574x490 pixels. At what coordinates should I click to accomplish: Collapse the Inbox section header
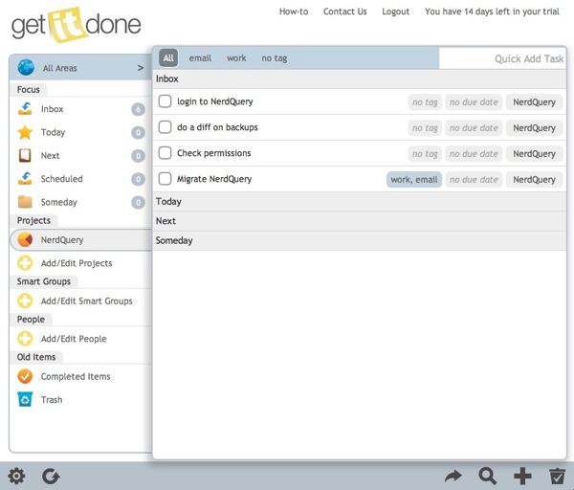(x=360, y=78)
